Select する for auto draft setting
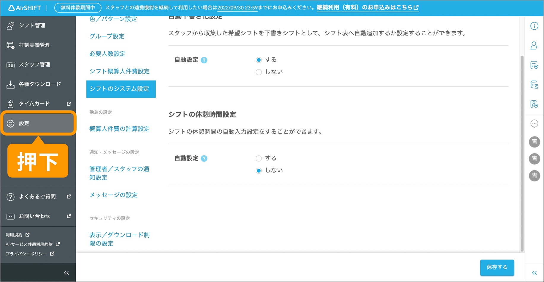This screenshot has width=544, height=282. [x=259, y=60]
